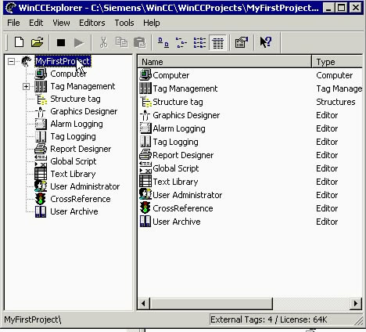The height and width of the screenshot is (332, 366).
Task: Open the File menu
Action: tap(13, 23)
